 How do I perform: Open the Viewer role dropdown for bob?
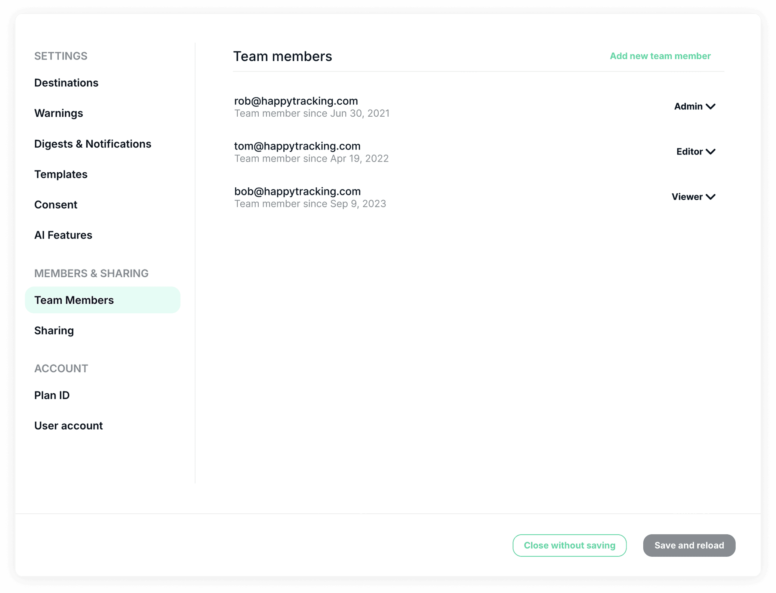coord(693,197)
